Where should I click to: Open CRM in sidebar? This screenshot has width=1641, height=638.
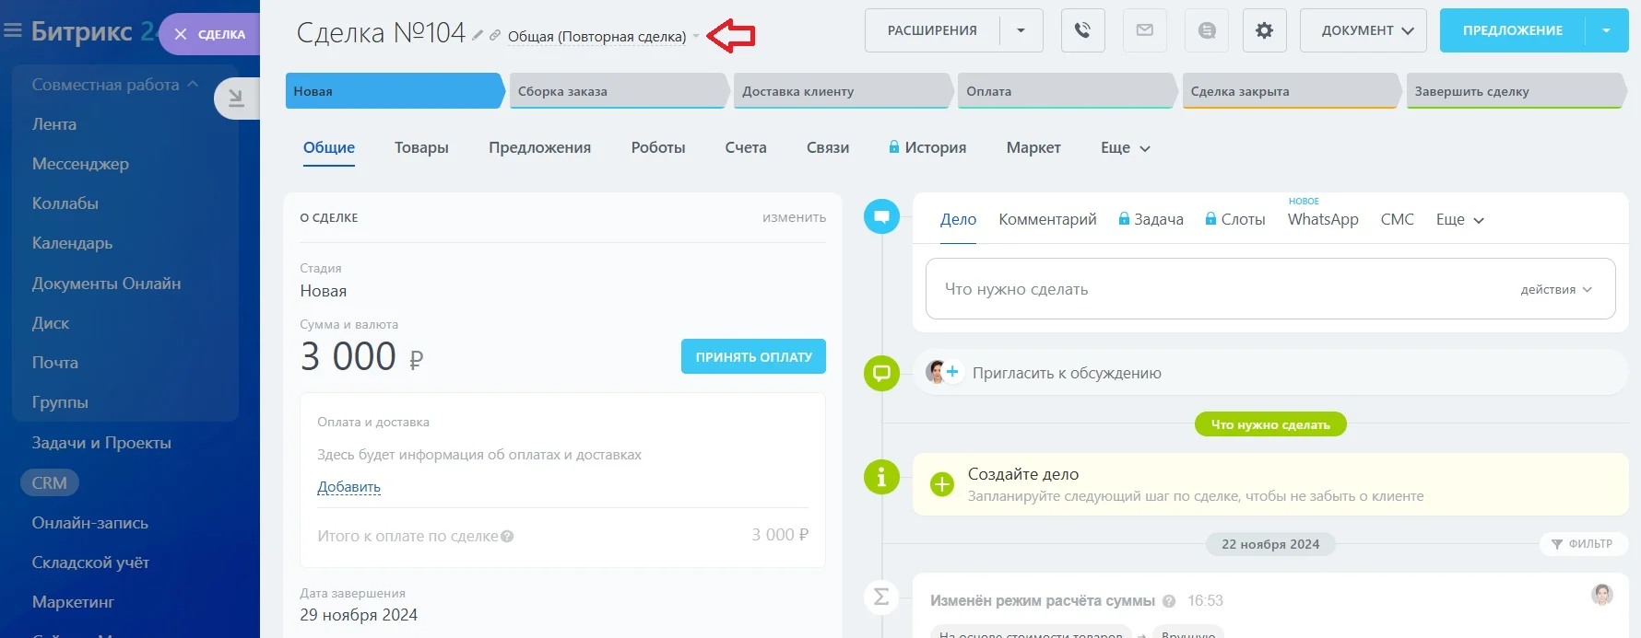pos(50,482)
